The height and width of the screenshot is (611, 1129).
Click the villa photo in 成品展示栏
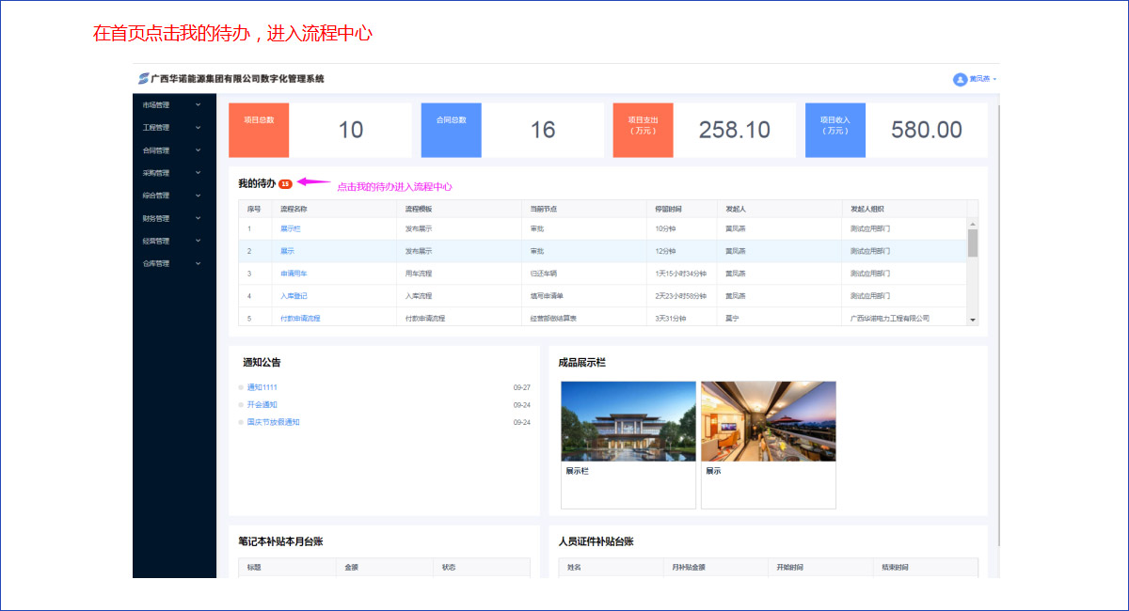628,421
